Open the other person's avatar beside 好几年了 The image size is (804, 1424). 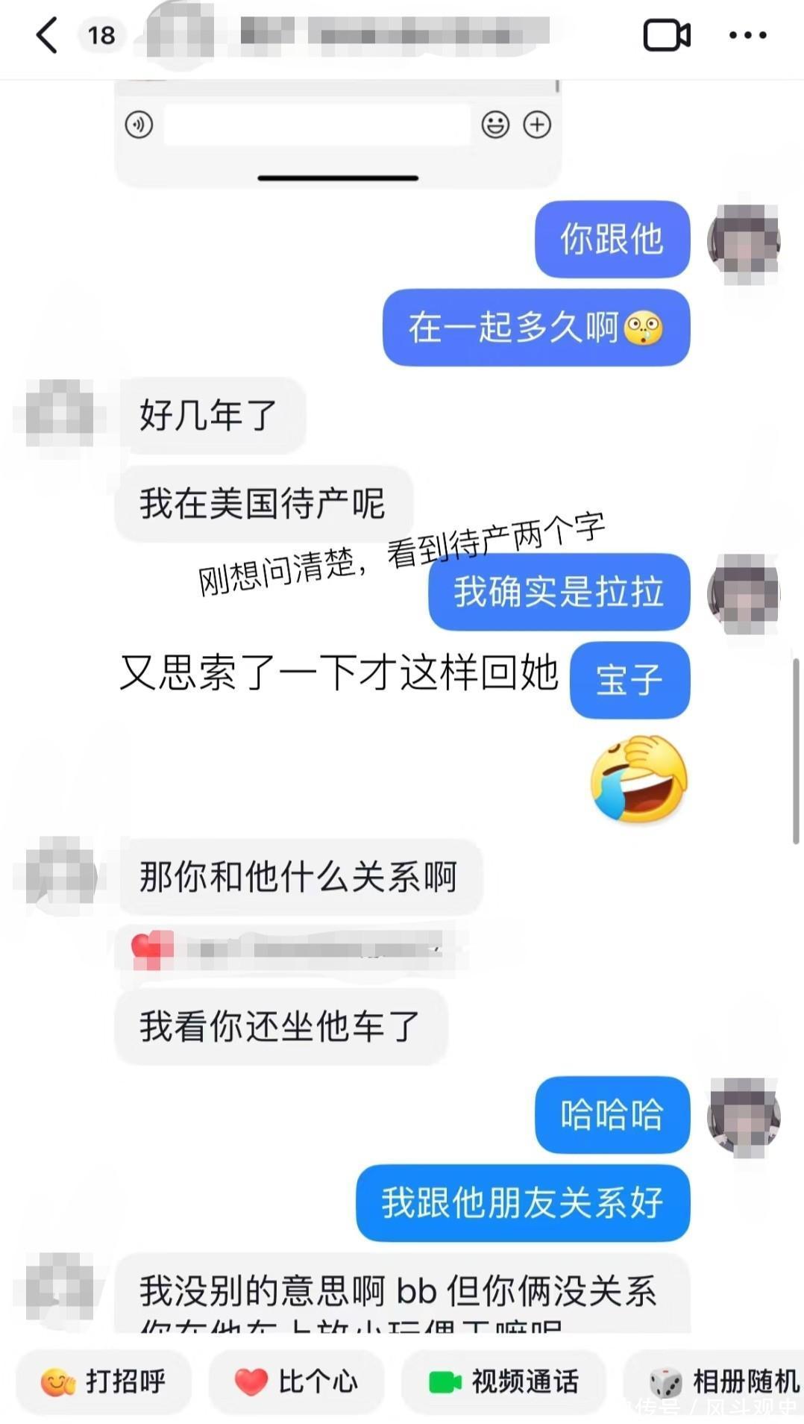tap(60, 413)
